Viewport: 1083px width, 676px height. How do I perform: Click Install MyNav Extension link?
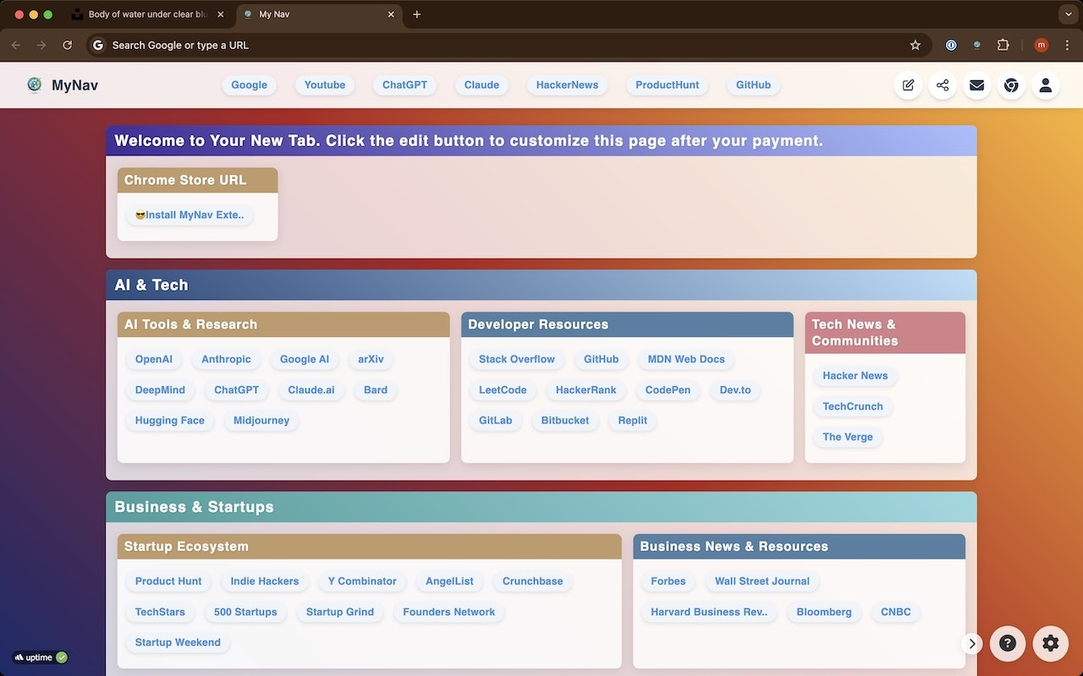coord(190,215)
